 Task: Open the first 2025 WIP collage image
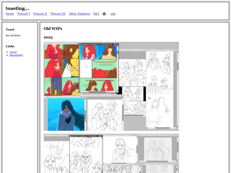coord(111,86)
